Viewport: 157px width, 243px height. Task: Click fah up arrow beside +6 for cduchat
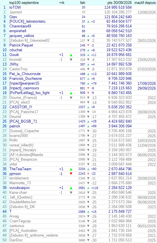tap(88, 50)
